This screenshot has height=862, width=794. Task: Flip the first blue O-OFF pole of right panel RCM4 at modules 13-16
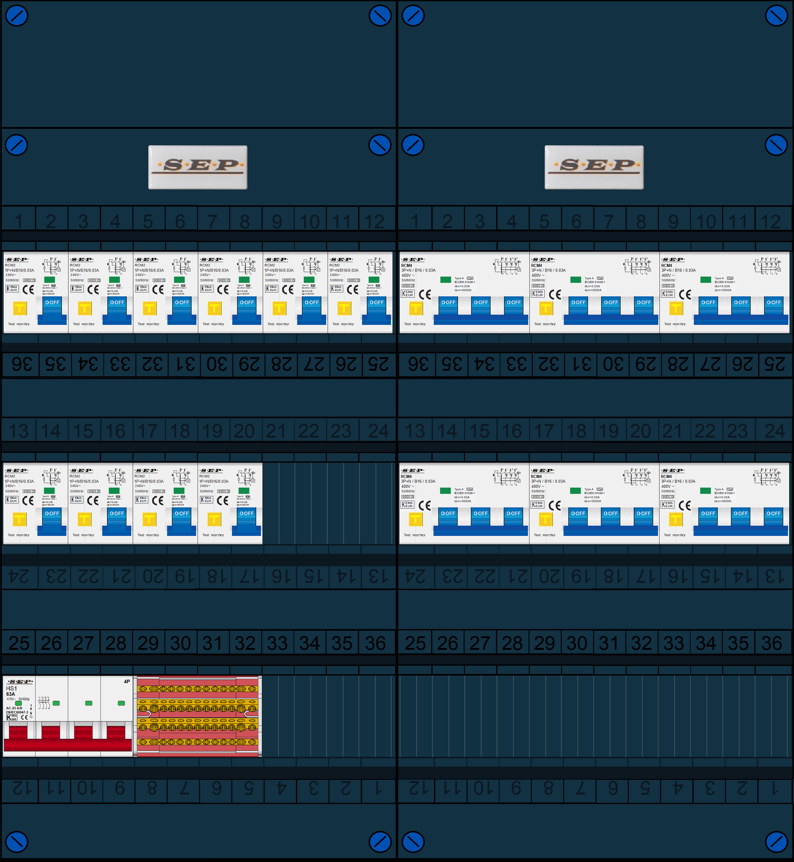coord(448,517)
